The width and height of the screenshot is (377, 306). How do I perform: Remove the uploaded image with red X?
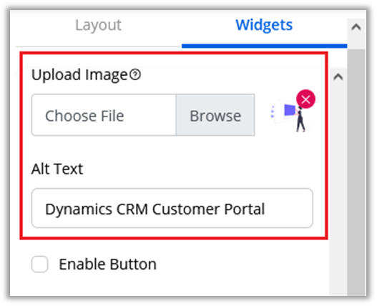click(x=306, y=99)
